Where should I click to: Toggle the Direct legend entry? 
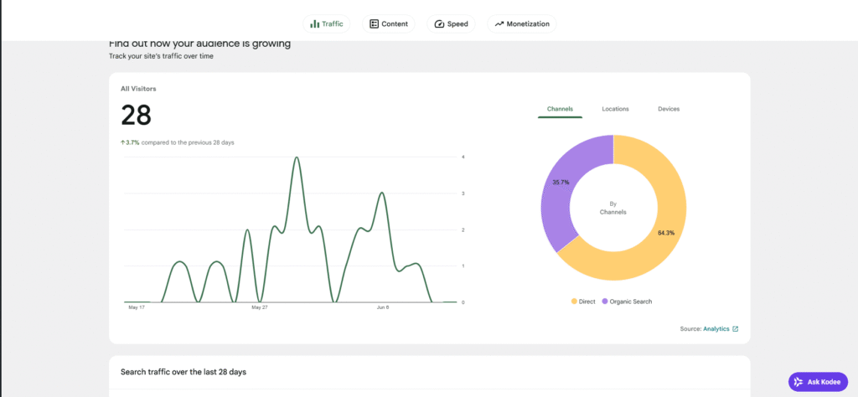[x=583, y=302]
